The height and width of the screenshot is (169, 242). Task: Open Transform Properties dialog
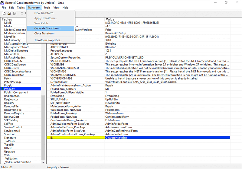coord(48,40)
